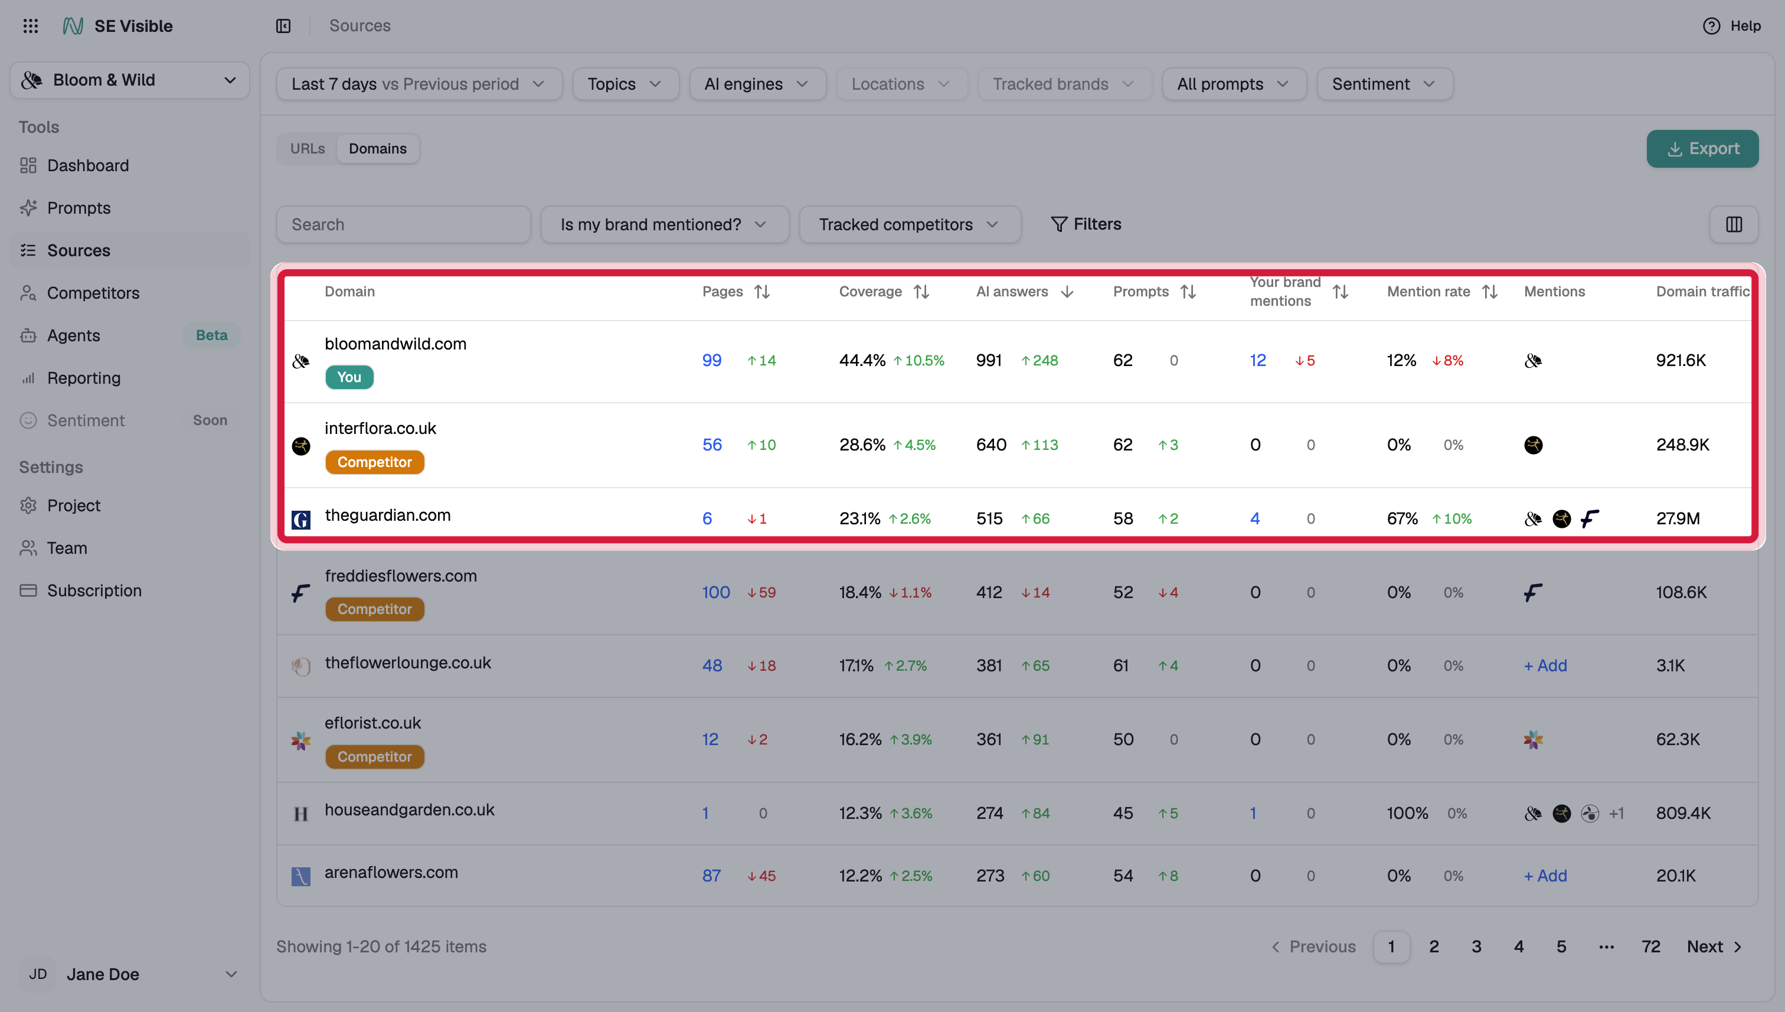Open Help in the top bar

pyautogui.click(x=1732, y=26)
